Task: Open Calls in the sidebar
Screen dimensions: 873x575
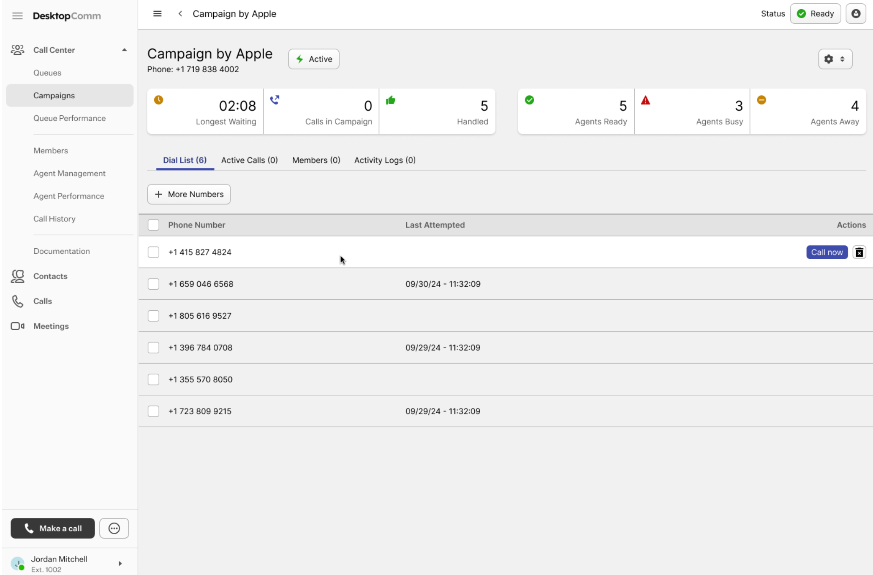Action: tap(42, 301)
